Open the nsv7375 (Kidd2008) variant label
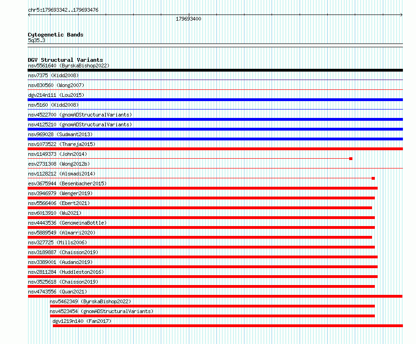Viewport: 416px width, 344px height. [53, 75]
